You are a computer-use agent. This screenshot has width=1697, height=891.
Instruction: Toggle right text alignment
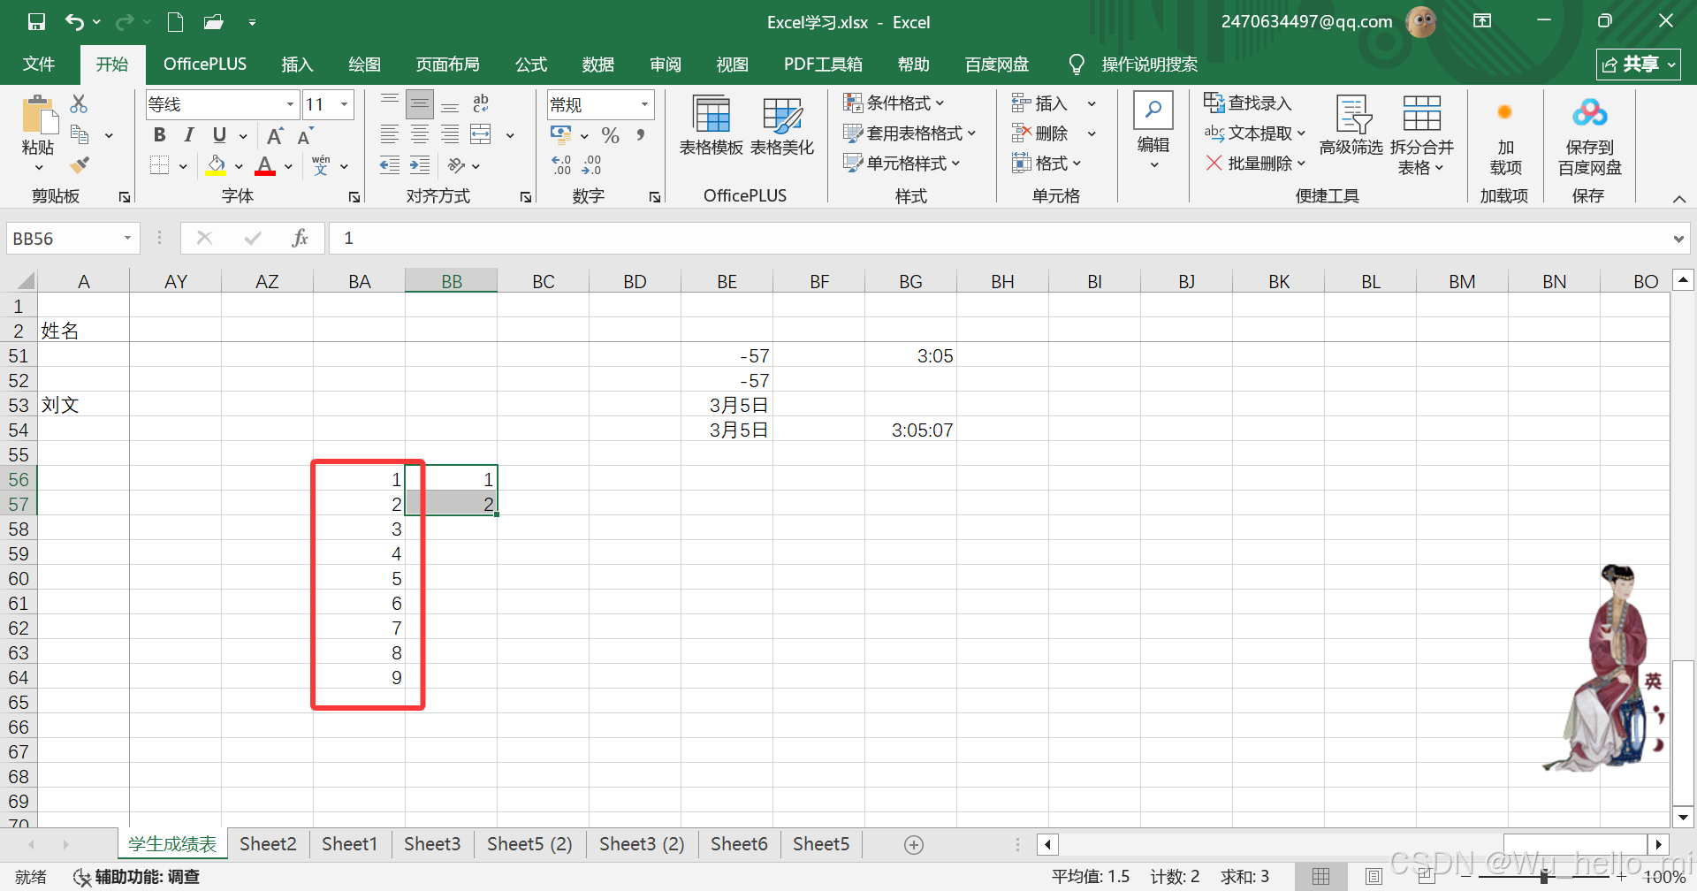[450, 134]
